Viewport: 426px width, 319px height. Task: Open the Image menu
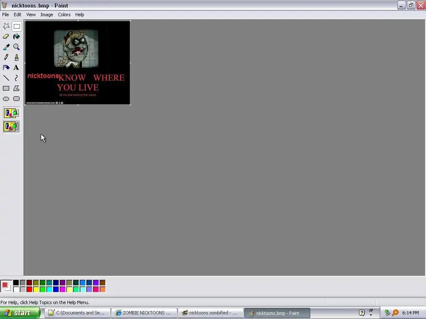[x=47, y=15]
